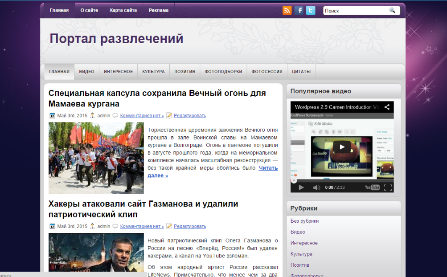This screenshot has width=447, height=277.
Task: Click the 0:00 / 2:33 video time
Action: tap(335, 187)
